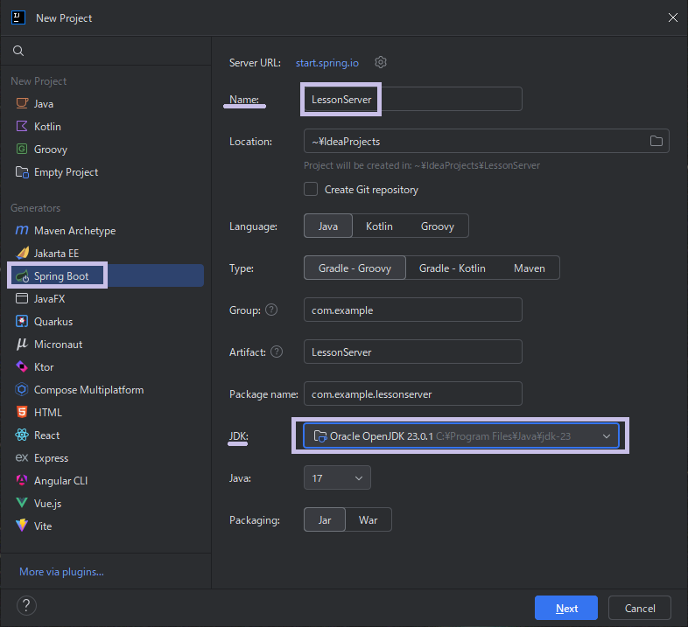The image size is (688, 627).
Task: Close the New Project dialog
Action: (672, 17)
